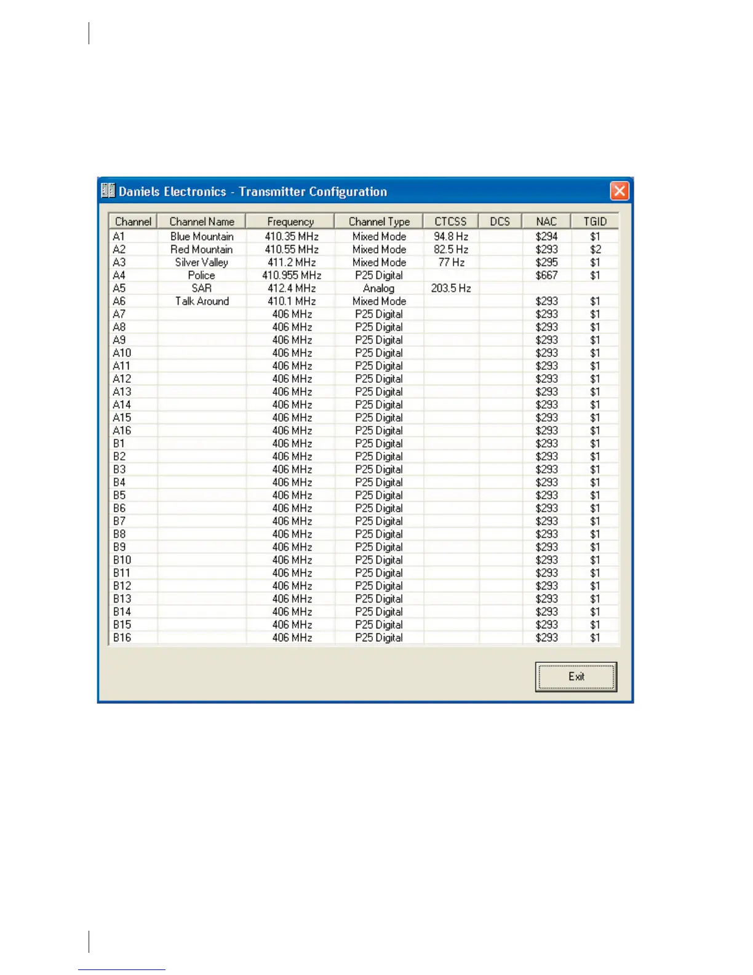
Task: Click P25 Digital in row B10
Action: [x=379, y=560]
